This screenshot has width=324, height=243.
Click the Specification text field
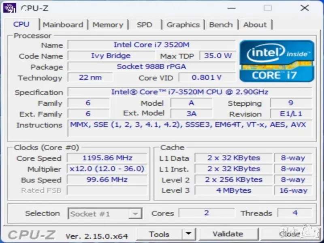coord(190,92)
